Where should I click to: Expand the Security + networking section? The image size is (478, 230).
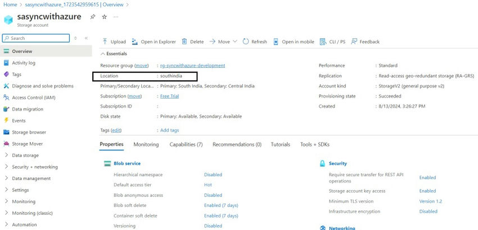click(6, 167)
